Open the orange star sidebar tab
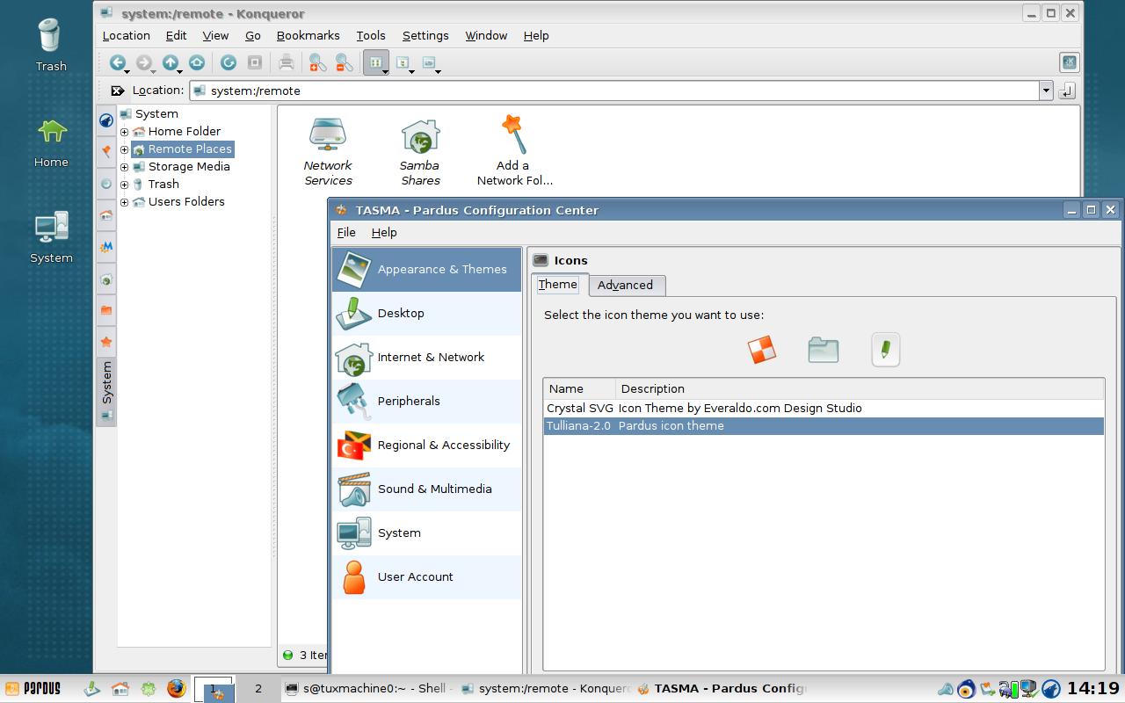Viewport: 1125px width, 703px height. (106, 341)
